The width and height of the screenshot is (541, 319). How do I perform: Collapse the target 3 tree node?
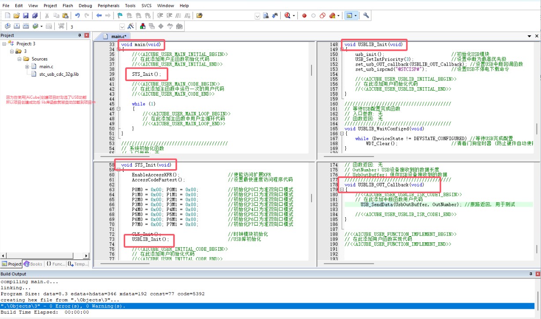(11, 51)
